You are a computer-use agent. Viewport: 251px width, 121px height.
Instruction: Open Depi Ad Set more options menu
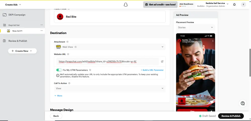click(x=42, y=25)
